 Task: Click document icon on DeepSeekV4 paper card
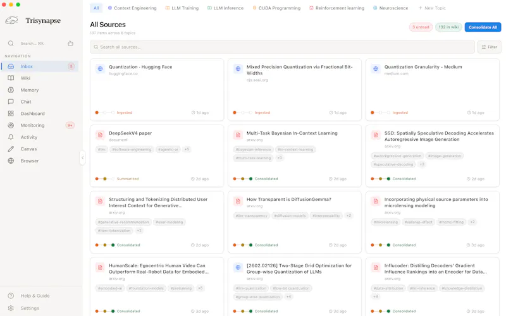click(x=101, y=135)
